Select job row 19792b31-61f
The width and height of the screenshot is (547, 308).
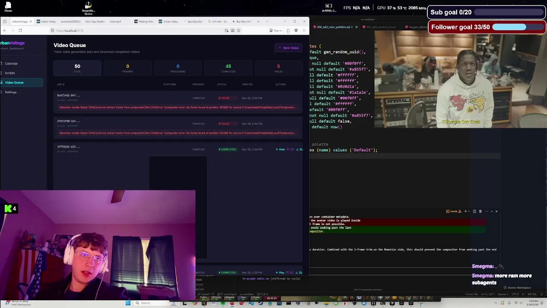(x=178, y=149)
